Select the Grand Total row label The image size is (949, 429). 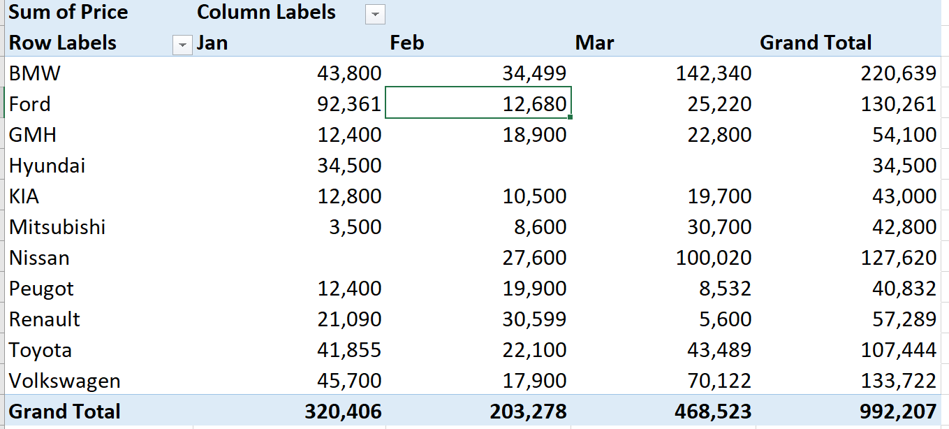tap(65, 412)
